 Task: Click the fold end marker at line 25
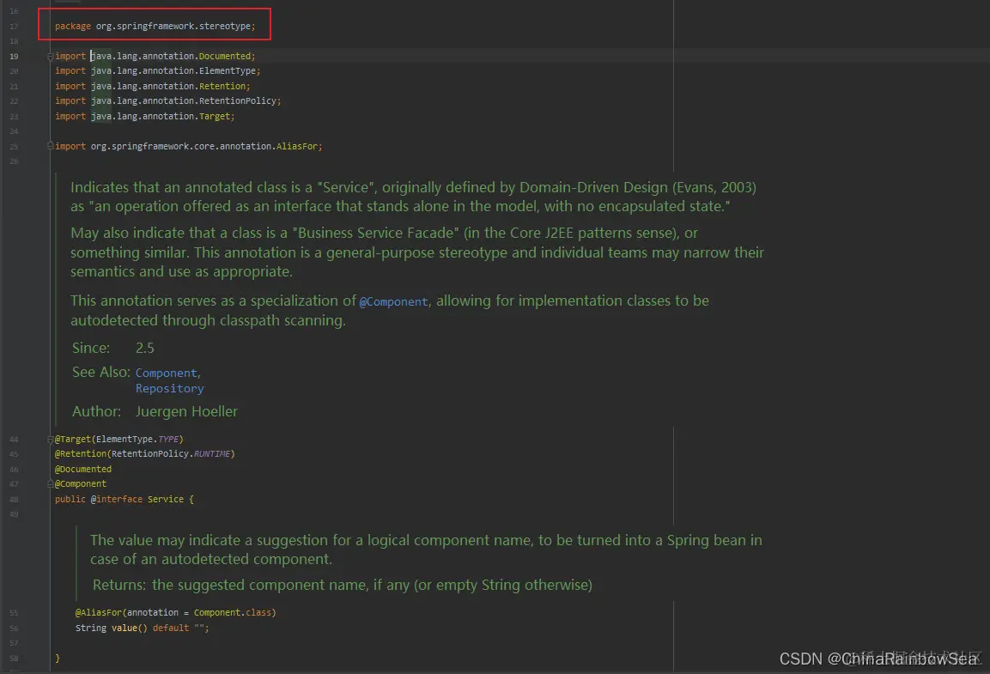click(x=51, y=146)
